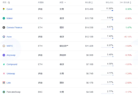Click the PancakeSwap logo icon
Image resolution: width=138 pixels, height=95 pixels.
[x=4, y=92]
